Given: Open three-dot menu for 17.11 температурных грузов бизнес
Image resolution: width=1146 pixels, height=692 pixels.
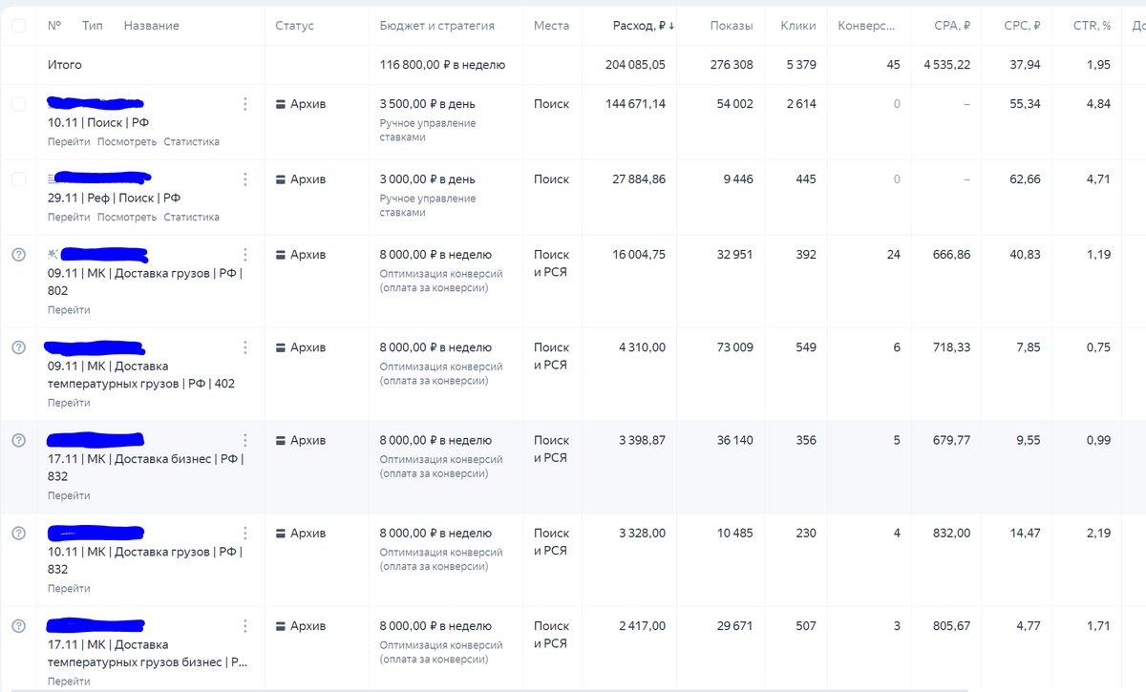Looking at the screenshot, I should (245, 626).
